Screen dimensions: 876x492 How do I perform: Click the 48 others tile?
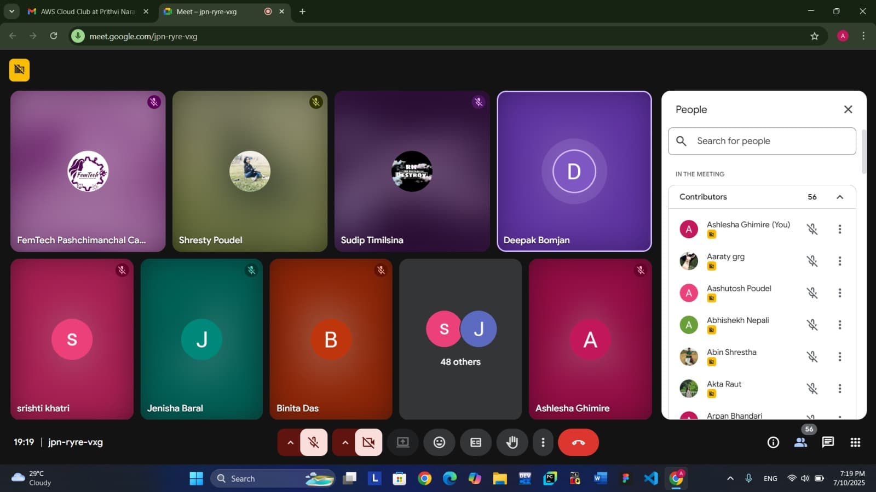point(460,339)
